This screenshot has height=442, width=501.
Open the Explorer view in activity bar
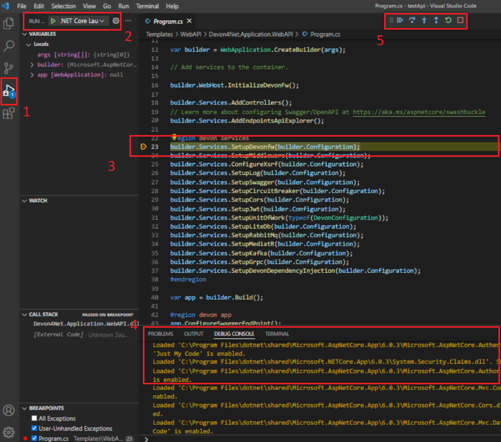[9, 23]
